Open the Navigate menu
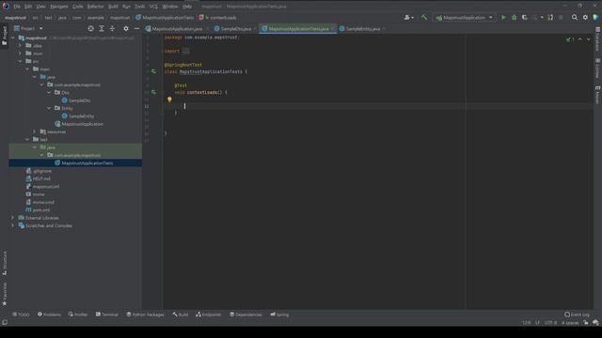This screenshot has width=602, height=338. click(58, 7)
